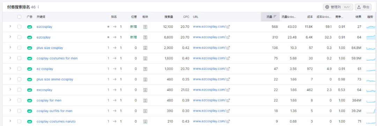The image size is (377, 126).
Task: Open external link icon for excosplay URL
Action: point(228,90)
